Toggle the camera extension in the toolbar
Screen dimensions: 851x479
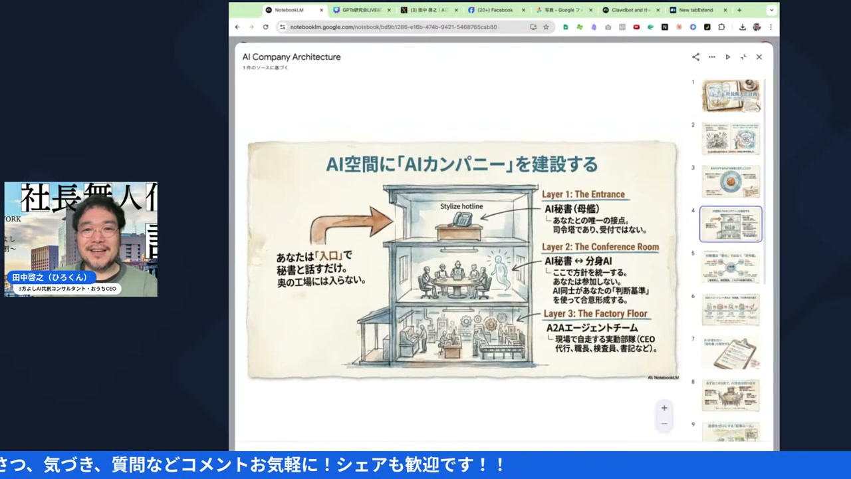pos(608,27)
